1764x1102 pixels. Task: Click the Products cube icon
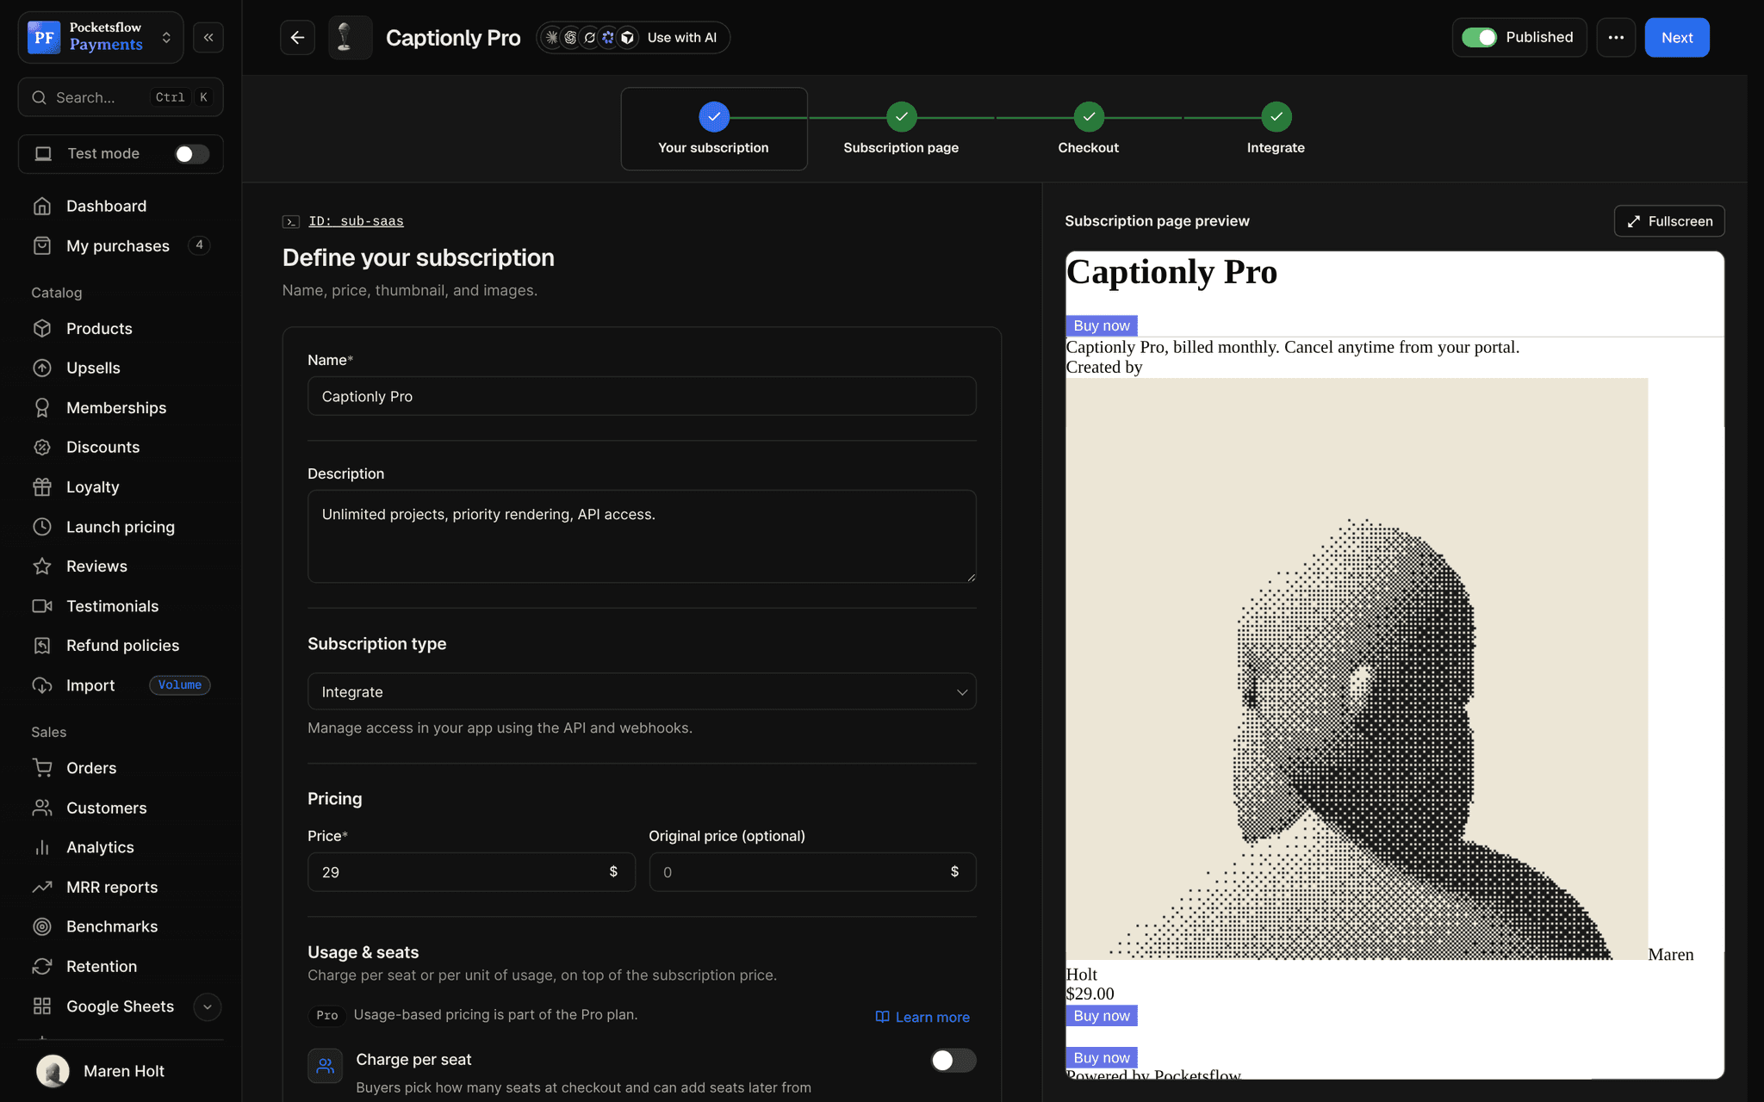42,328
